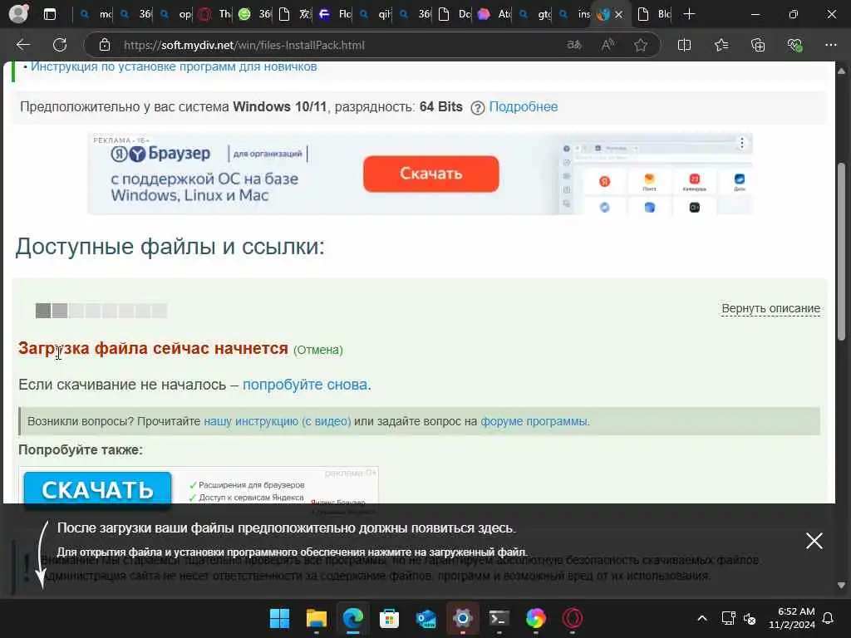This screenshot has width=851, height=638.
Task: View site information lock icon
Action: point(105,45)
